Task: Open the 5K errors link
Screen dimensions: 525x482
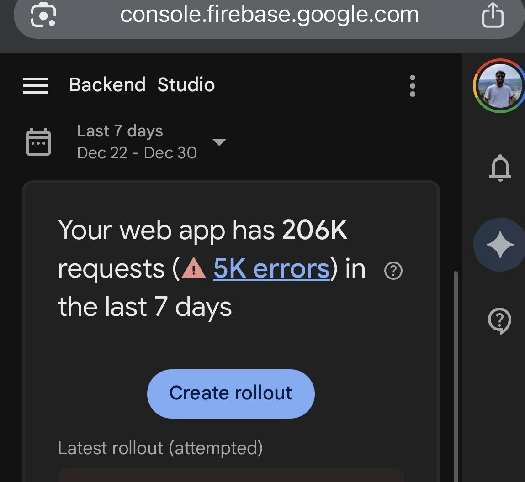Action: click(272, 269)
